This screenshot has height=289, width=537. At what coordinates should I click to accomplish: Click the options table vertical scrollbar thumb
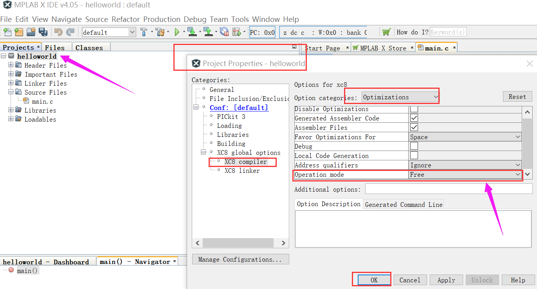[x=527, y=143]
